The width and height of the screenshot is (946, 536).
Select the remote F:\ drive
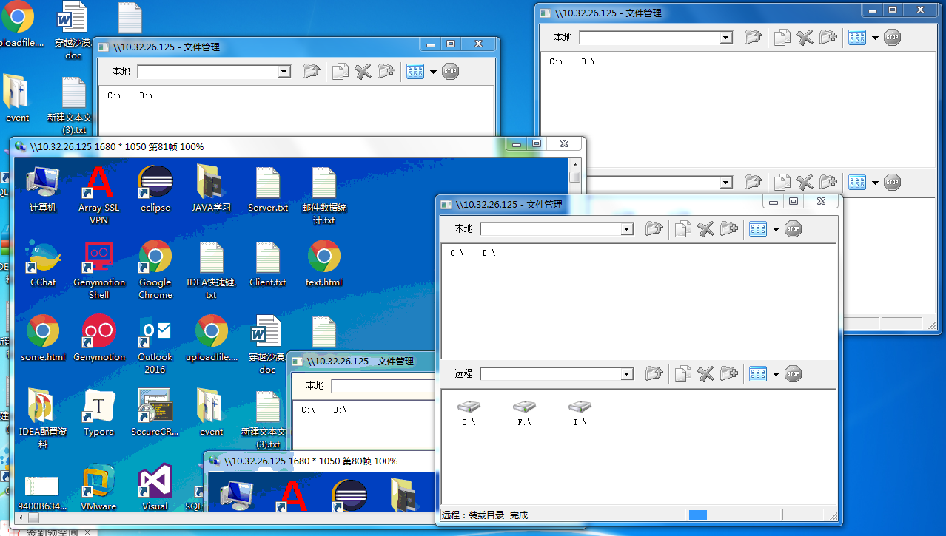point(524,413)
